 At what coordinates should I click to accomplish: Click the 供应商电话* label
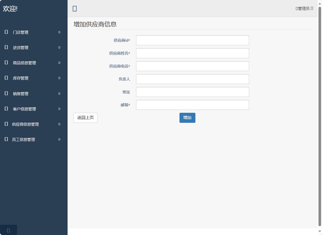(120, 66)
